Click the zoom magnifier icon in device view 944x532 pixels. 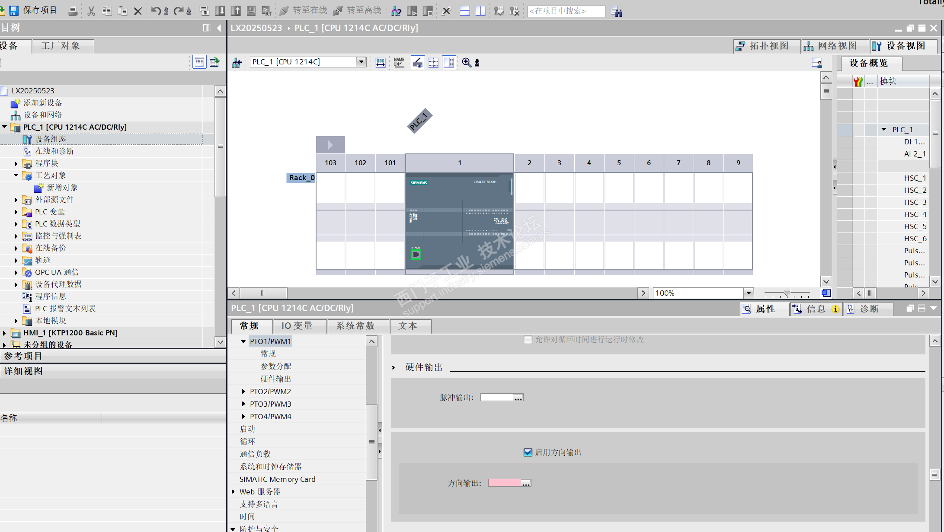pos(467,62)
